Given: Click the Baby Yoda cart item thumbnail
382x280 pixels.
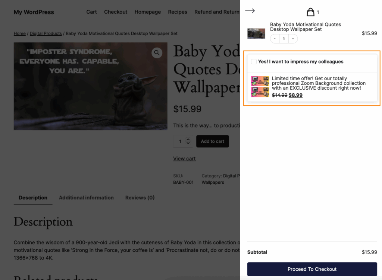Looking at the screenshot, I should coord(256,33).
